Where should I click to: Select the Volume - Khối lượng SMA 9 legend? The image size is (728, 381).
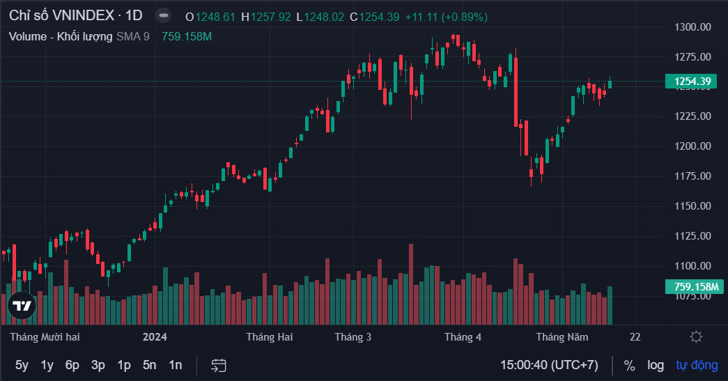79,37
